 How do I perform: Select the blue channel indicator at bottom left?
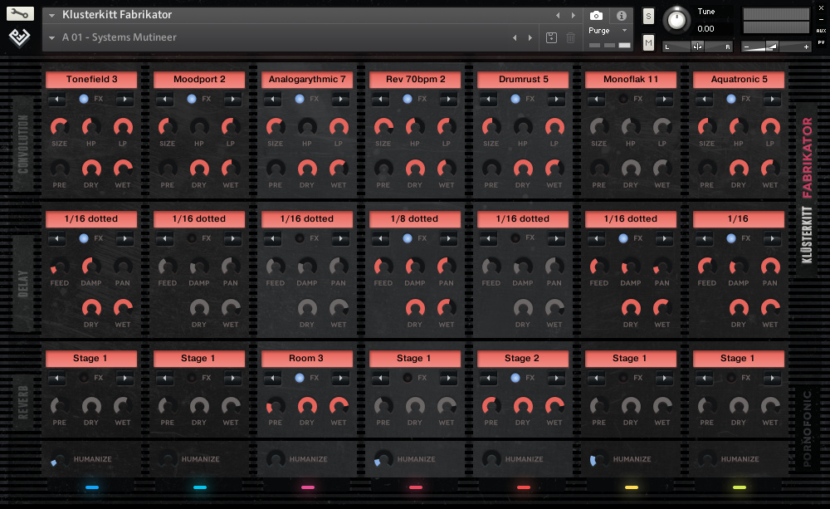point(92,487)
